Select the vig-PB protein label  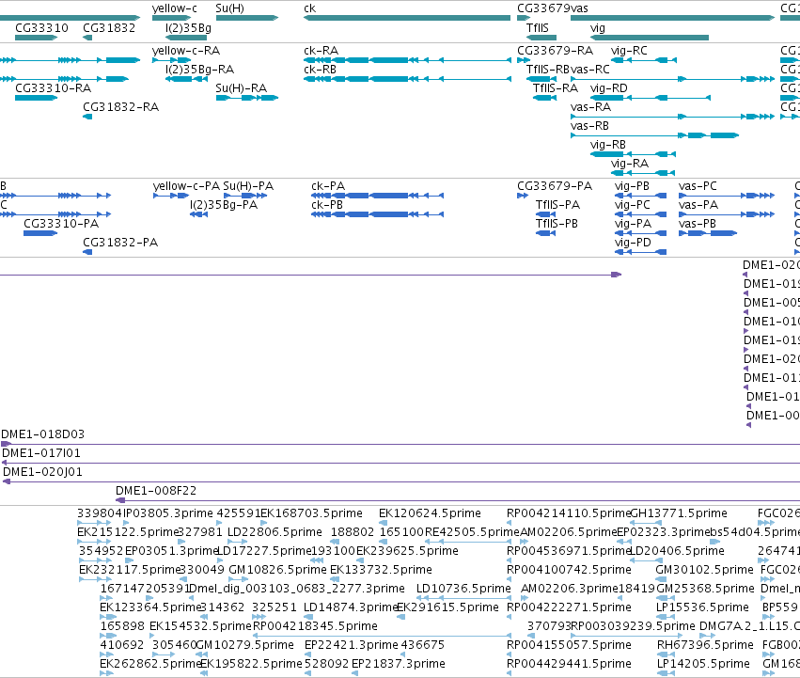point(632,187)
